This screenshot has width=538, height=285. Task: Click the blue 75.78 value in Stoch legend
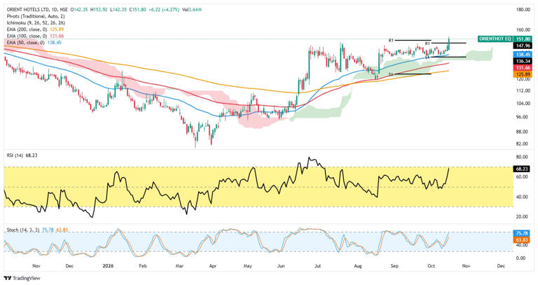click(x=48, y=230)
